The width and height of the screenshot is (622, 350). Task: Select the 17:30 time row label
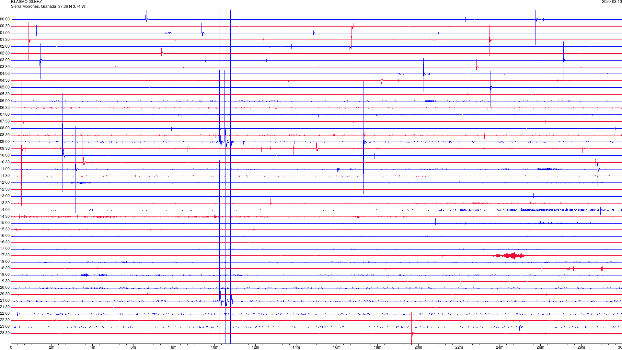tap(5, 255)
